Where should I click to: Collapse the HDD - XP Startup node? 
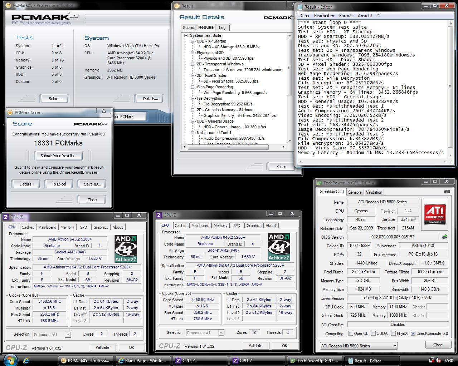193,41
